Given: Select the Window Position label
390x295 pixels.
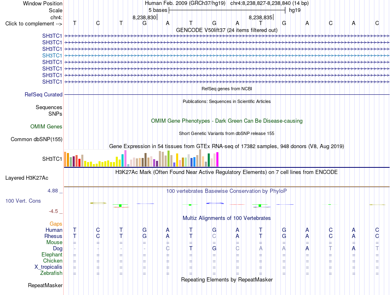Looking at the screenshot, I should click(43, 3).
